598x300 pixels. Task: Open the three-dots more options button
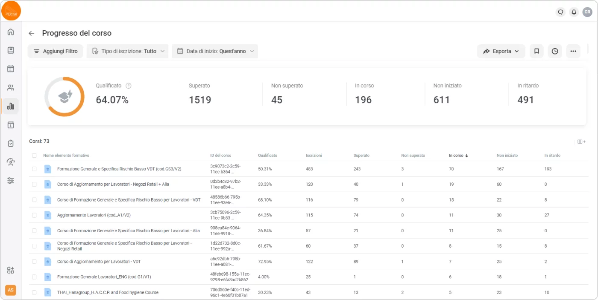[x=573, y=51]
